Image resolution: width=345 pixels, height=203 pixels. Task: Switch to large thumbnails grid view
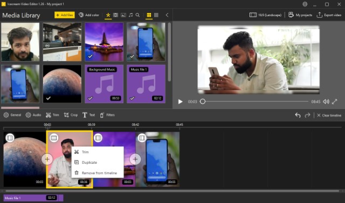(x=149, y=15)
